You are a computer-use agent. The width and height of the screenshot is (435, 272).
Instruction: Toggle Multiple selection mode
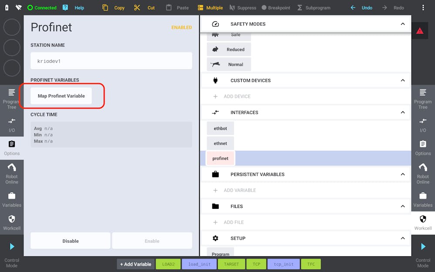210,8
